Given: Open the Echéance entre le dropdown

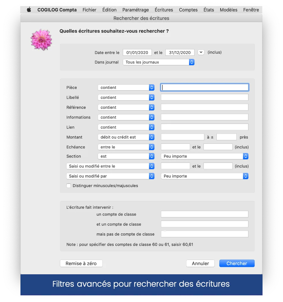Looking at the screenshot, I should 126,147.
